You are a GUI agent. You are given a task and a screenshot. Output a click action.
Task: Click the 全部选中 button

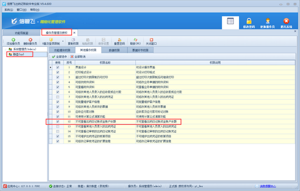coord(59,57)
